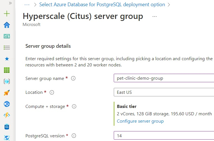The image size is (214, 141).
Task: Open Function App lightning bolt icon
Action: pyautogui.click(x=7, y=115)
